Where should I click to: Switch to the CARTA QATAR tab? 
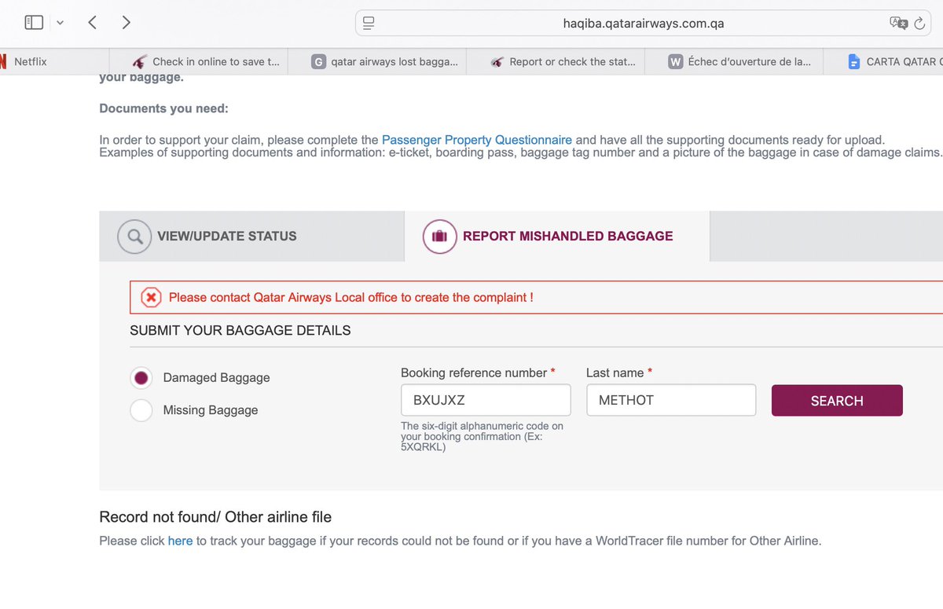coord(883,61)
